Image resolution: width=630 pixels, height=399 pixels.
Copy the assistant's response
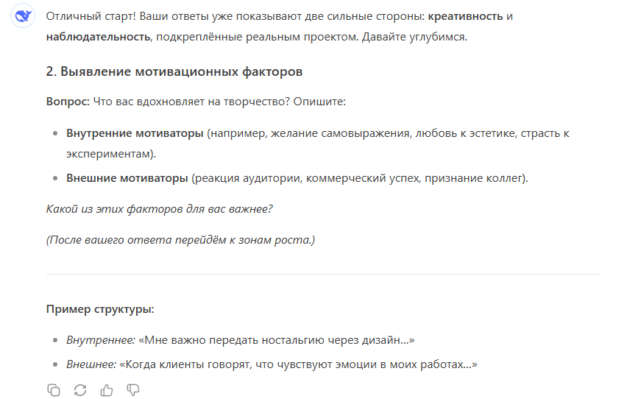pos(54,390)
